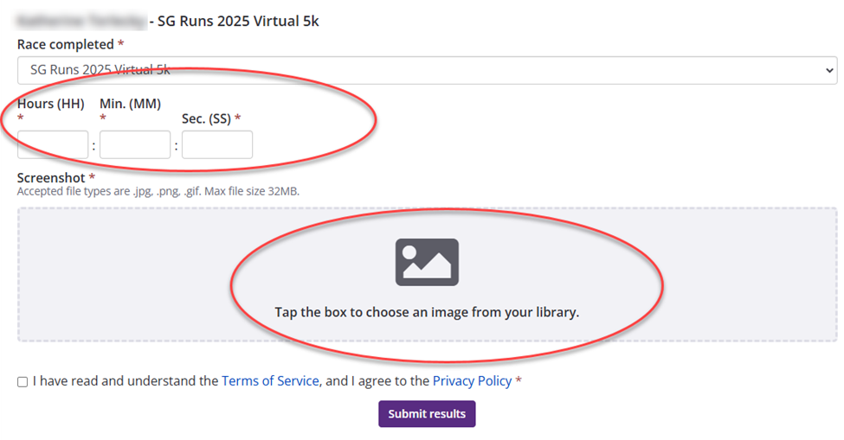Click the Hours (HH) input field

pos(53,144)
